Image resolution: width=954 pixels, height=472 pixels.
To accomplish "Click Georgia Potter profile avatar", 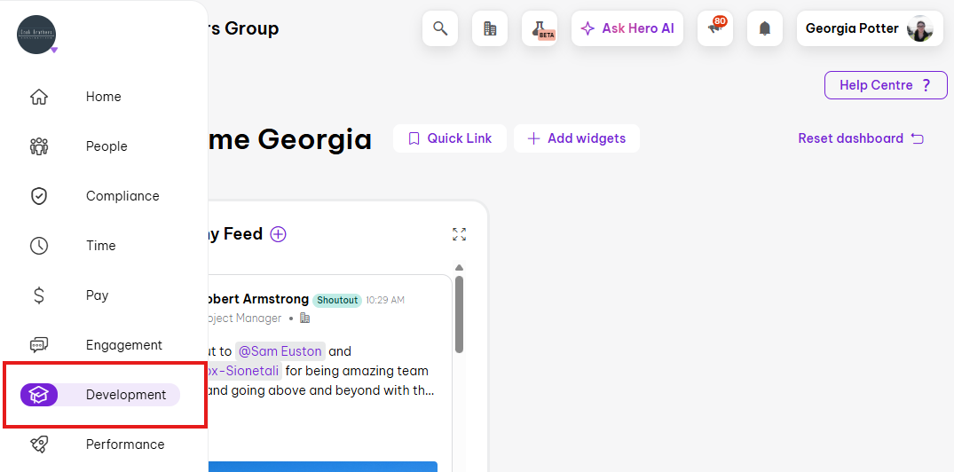I will (920, 28).
